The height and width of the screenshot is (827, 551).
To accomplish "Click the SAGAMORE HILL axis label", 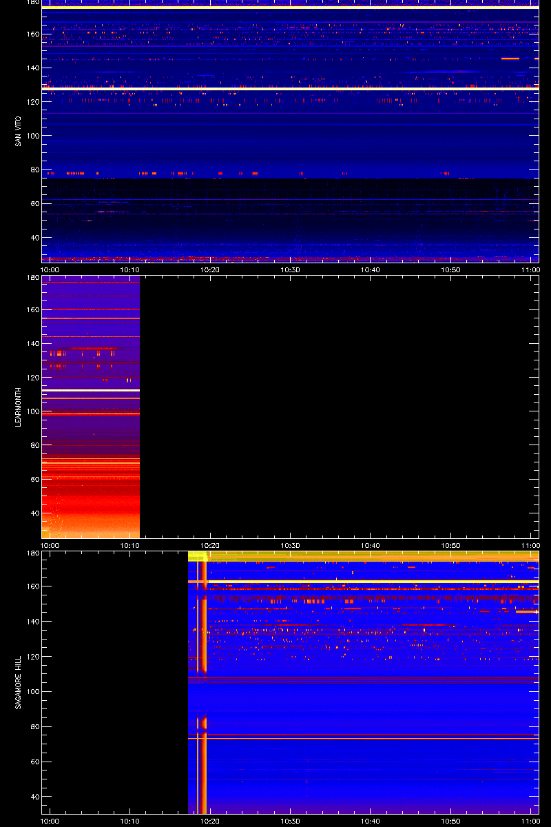I will tap(18, 682).
